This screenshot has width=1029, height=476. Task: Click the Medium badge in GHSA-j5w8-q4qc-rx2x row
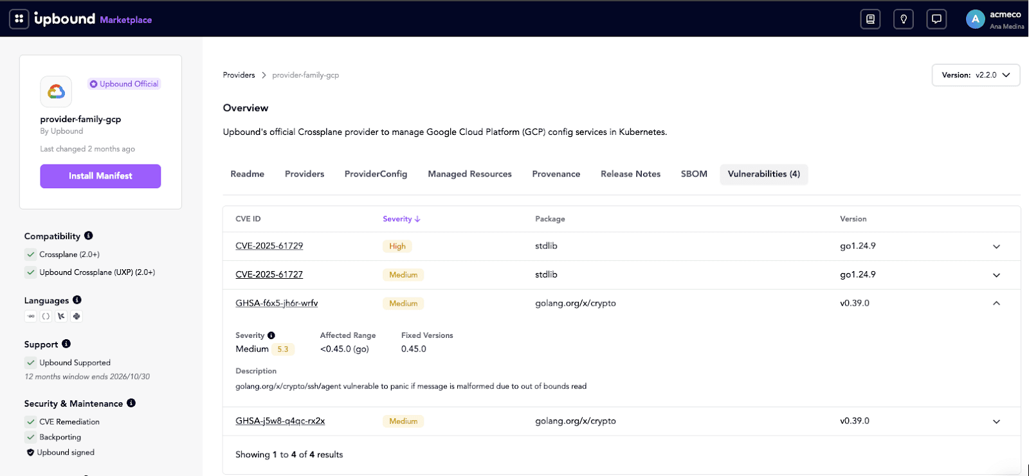403,421
